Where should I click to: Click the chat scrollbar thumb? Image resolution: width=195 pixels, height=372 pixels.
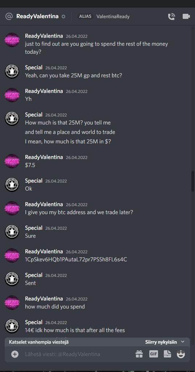coord(193,181)
